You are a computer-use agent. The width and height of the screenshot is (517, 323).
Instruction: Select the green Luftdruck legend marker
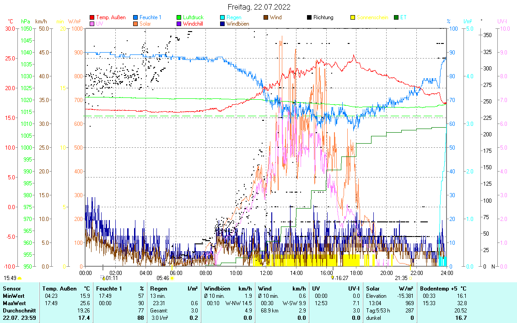179,17
